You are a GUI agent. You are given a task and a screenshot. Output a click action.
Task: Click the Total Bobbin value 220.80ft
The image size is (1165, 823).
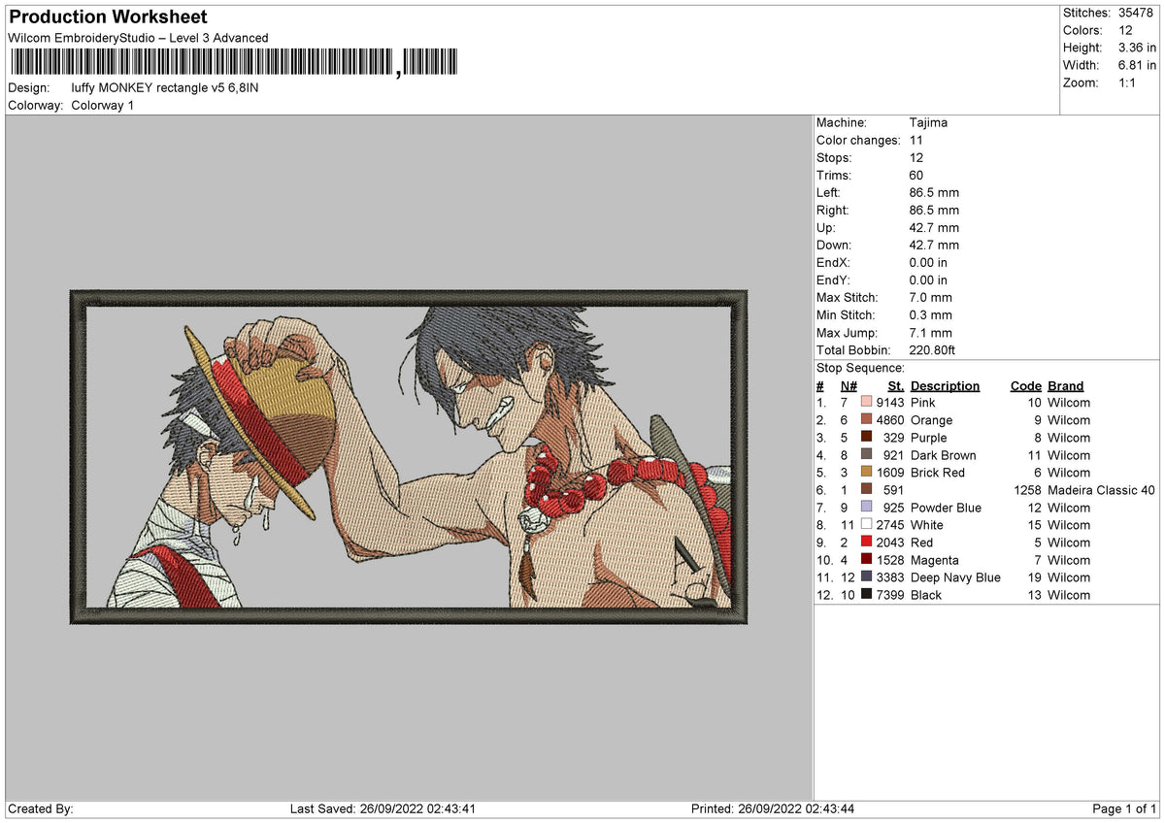pos(933,350)
